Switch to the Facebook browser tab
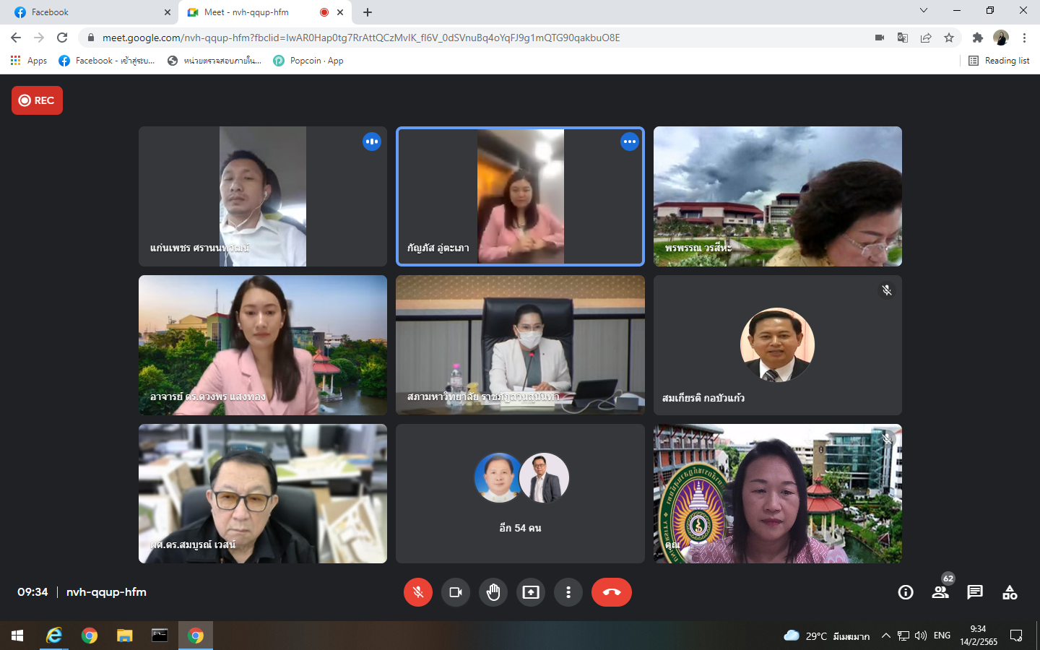Viewport: 1040px width, 650px height. point(87,12)
